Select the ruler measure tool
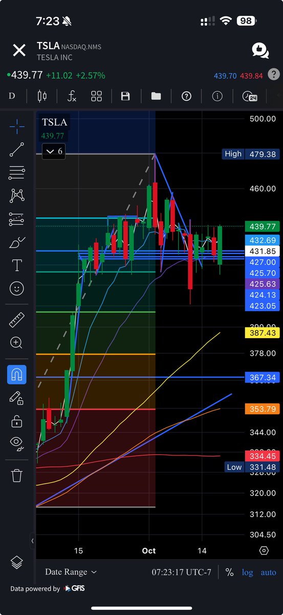283x615 pixels. [x=17, y=320]
